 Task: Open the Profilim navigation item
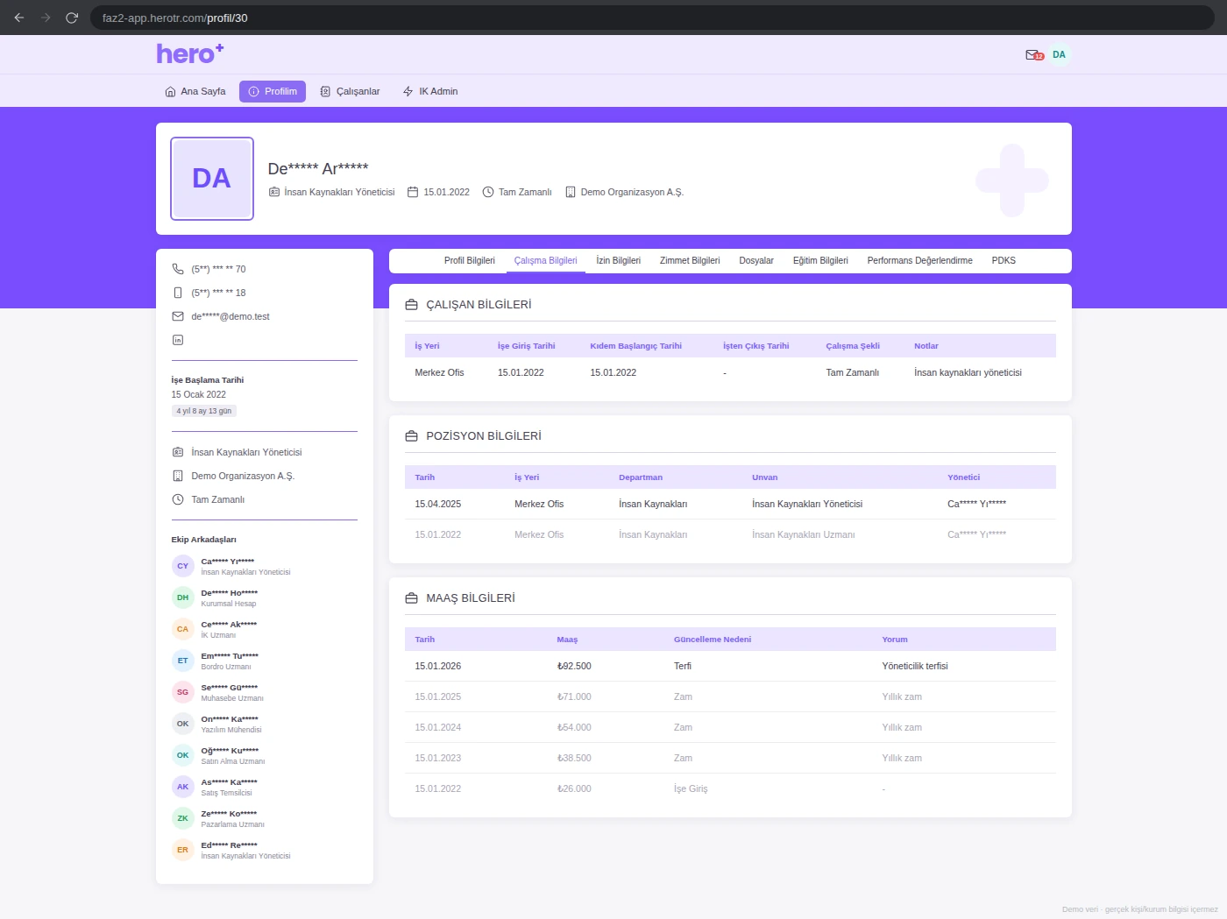[273, 91]
